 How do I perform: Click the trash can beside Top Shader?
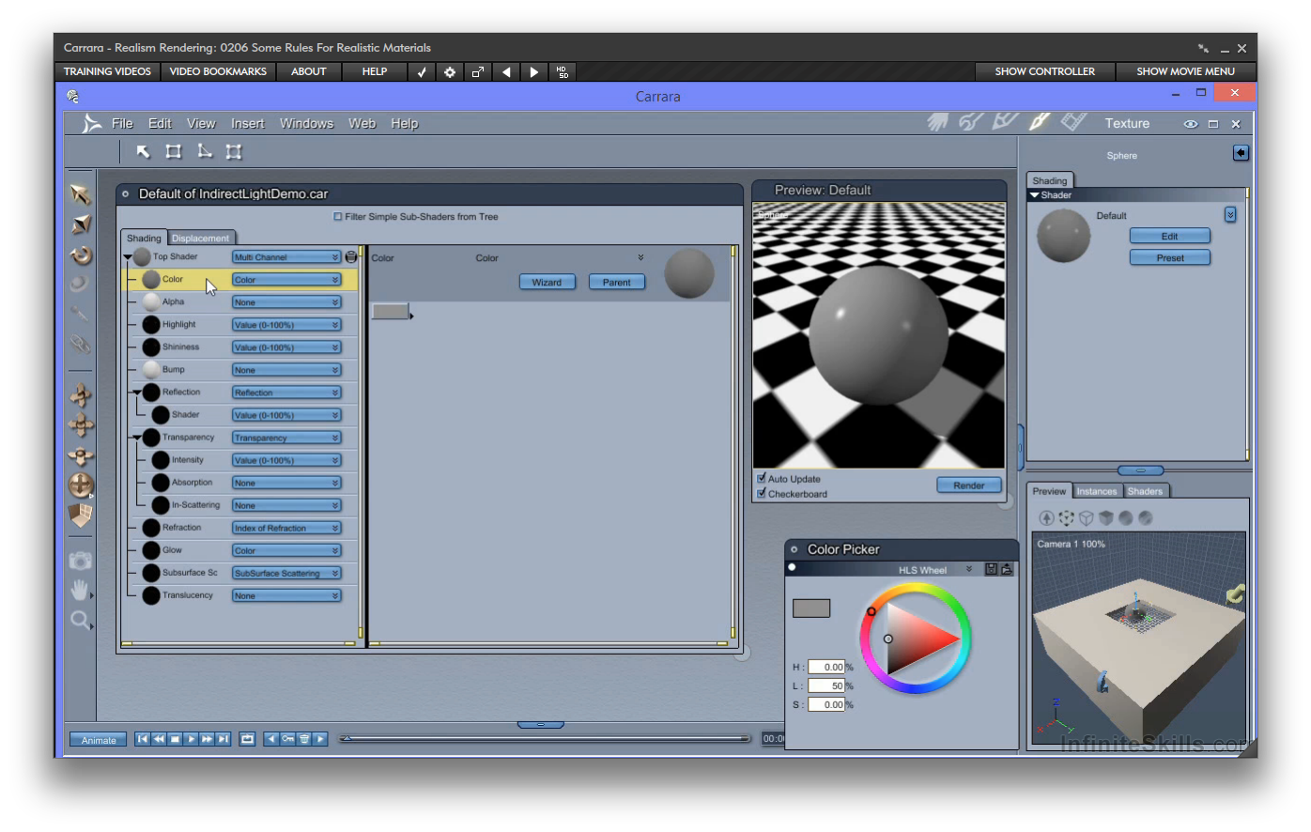pos(351,256)
